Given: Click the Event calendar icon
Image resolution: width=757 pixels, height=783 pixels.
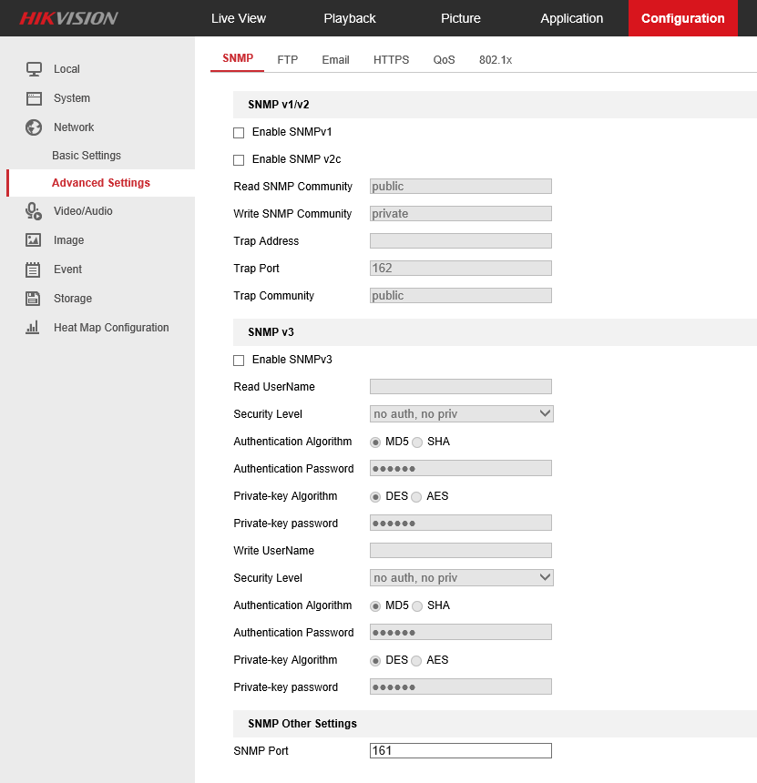Looking at the screenshot, I should 34,269.
